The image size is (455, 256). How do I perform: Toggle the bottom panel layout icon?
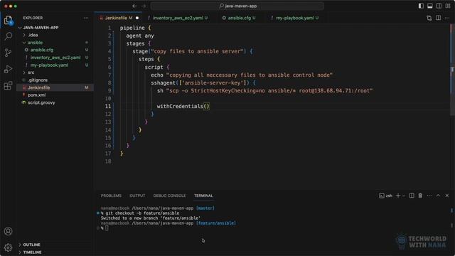pos(430,6)
